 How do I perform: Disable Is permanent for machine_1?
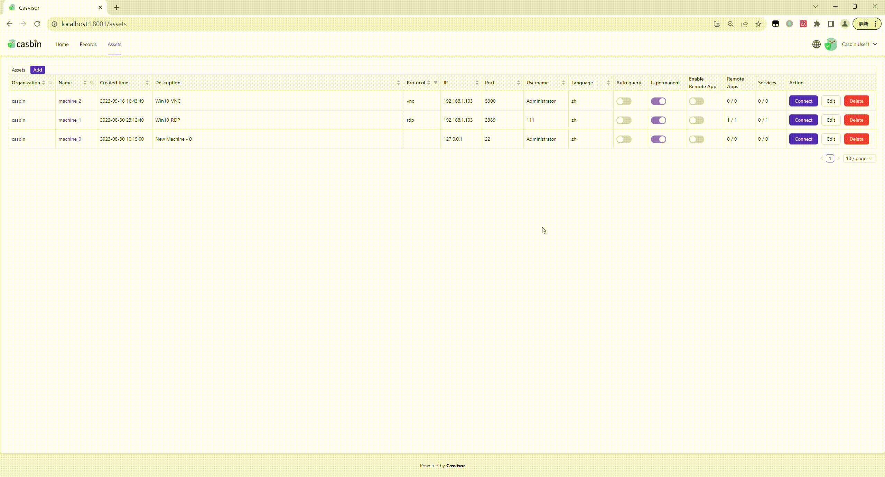[659, 120]
